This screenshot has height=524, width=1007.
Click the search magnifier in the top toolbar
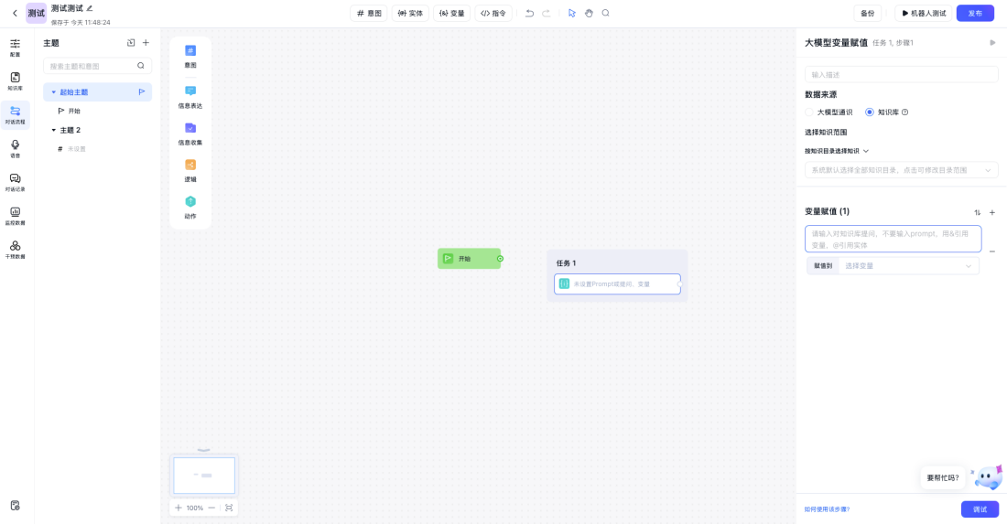pyautogui.click(x=605, y=13)
